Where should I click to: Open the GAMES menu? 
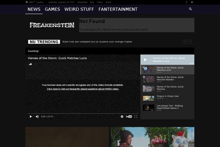point(52,9)
